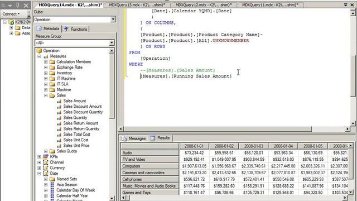Expand the Inventory folder

46,73
